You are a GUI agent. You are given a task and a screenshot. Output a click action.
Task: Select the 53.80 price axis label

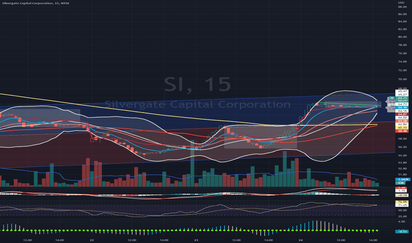[402, 163]
